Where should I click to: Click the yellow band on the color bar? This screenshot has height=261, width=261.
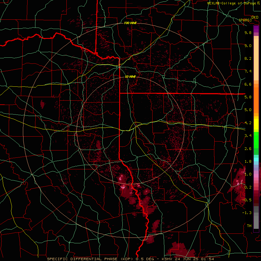(x=256, y=124)
